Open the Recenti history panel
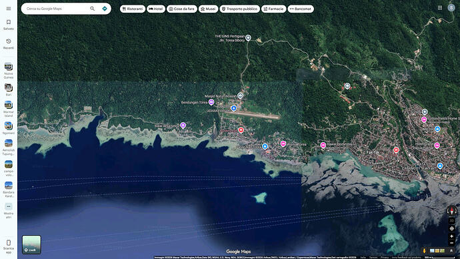The width and height of the screenshot is (460, 259). (9, 44)
